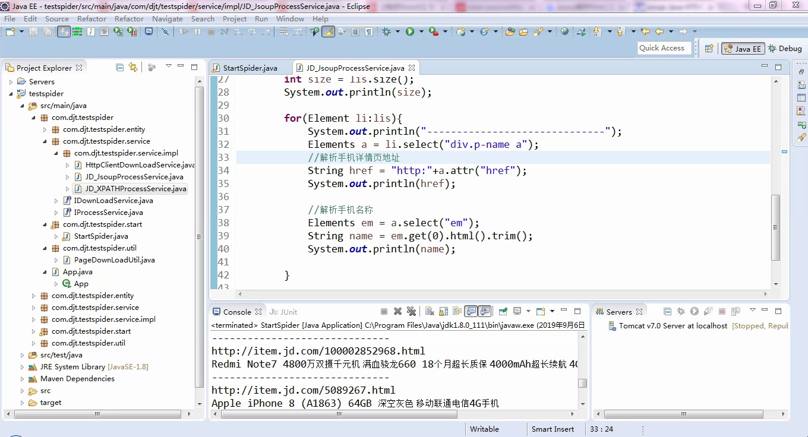The image size is (808, 437).
Task: Expand the Maven Dependencies node
Action: 23,379
